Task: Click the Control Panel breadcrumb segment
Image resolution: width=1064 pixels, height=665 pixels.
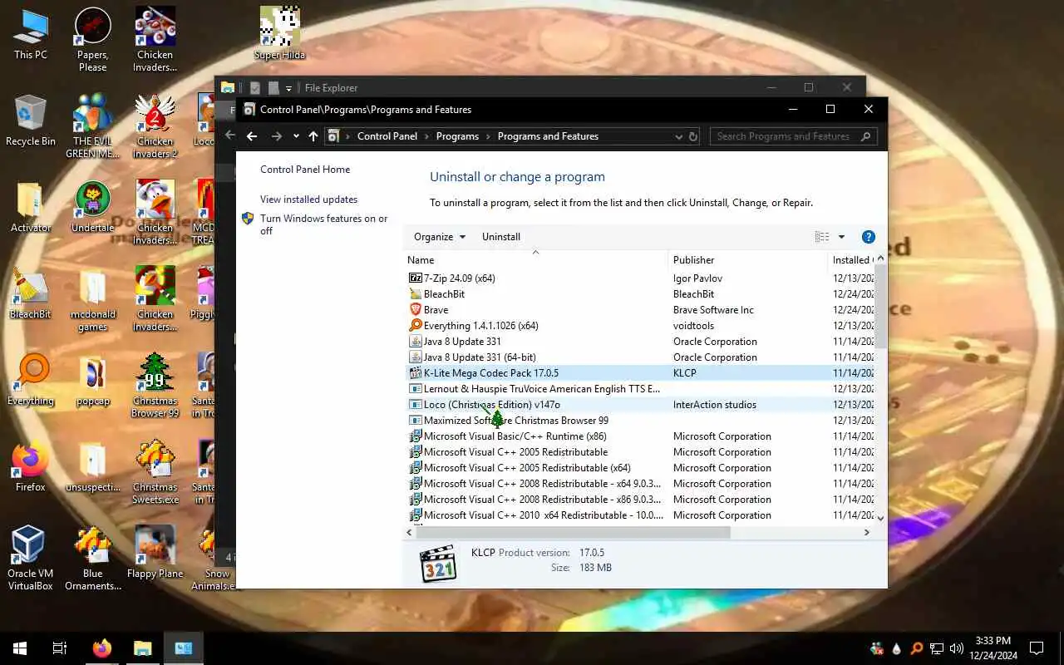Action: 387,136
